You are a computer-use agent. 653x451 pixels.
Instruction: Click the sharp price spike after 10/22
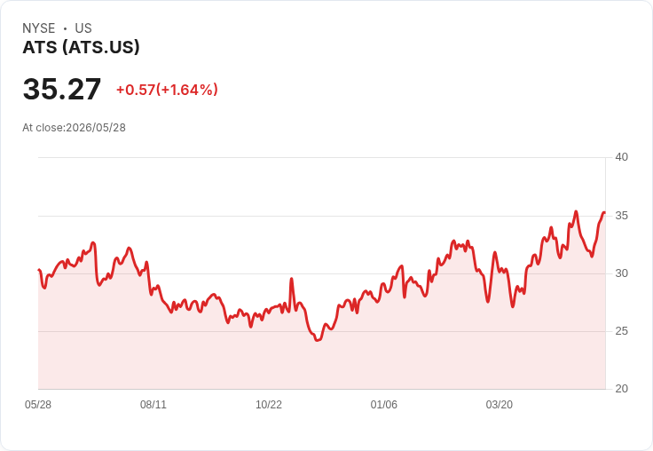[x=292, y=279]
